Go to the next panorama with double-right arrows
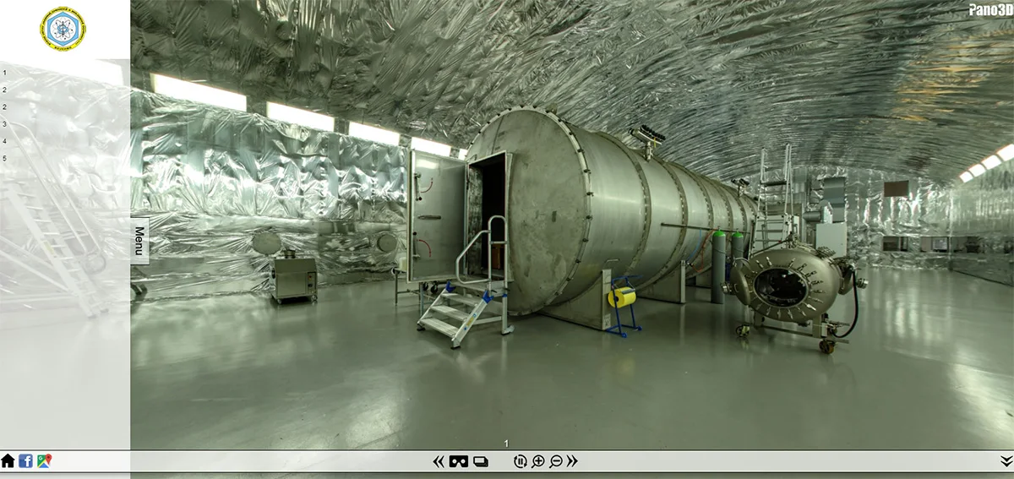This screenshot has width=1014, height=479. pos(573,461)
